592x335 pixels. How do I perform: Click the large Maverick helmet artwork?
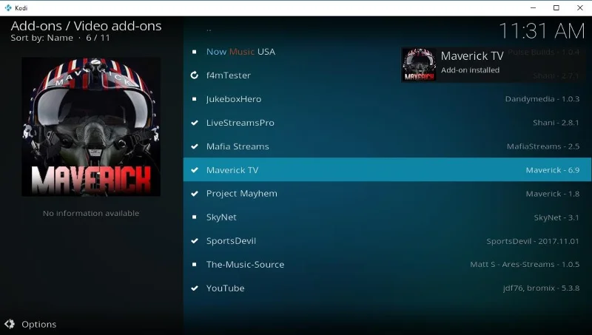[91, 126]
